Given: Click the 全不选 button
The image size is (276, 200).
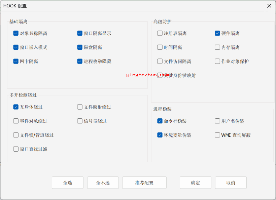Looking at the screenshot, I should (x=103, y=183).
